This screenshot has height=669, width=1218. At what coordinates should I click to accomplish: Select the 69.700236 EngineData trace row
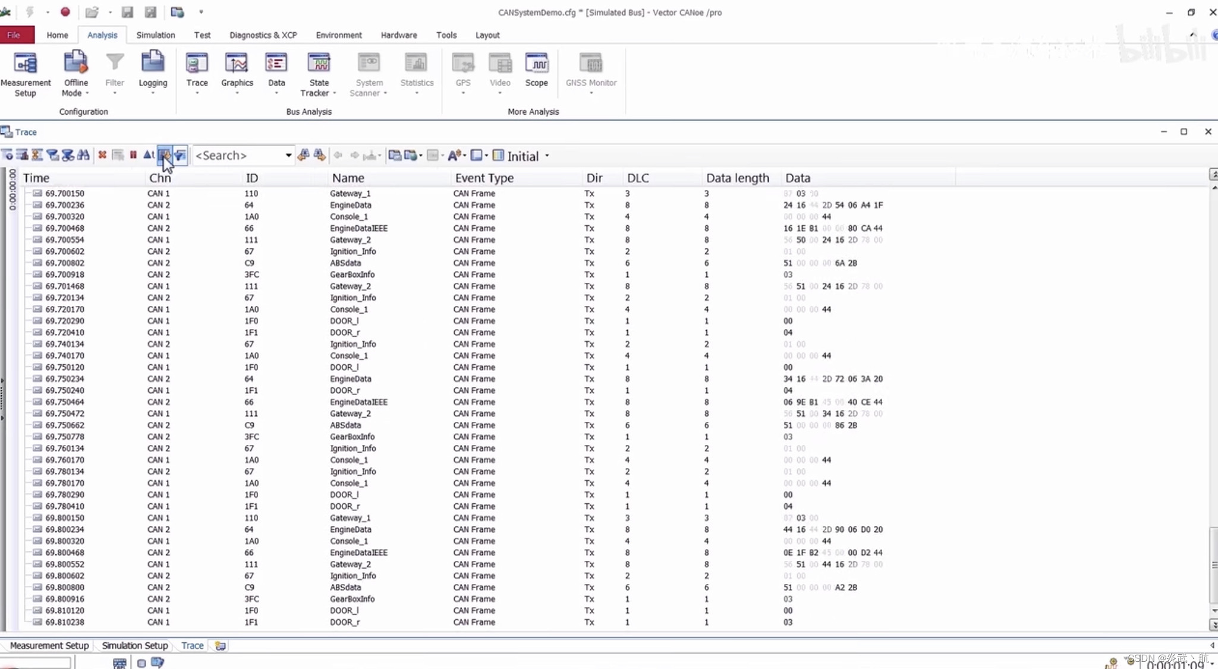coord(350,205)
